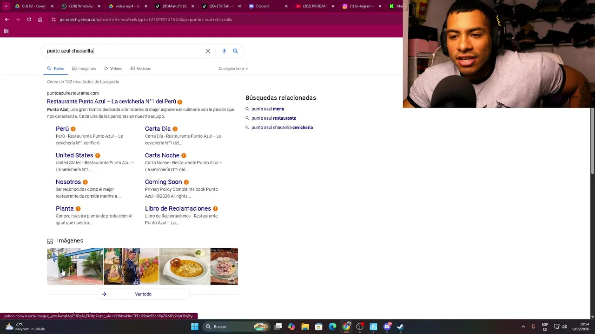The width and height of the screenshot is (595, 334).
Task: Open the volume control in system tray
Action: (564, 327)
